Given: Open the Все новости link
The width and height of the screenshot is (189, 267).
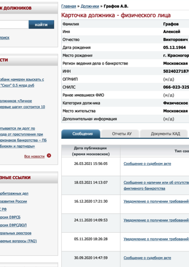Looking at the screenshot, I should [x=34, y=156].
